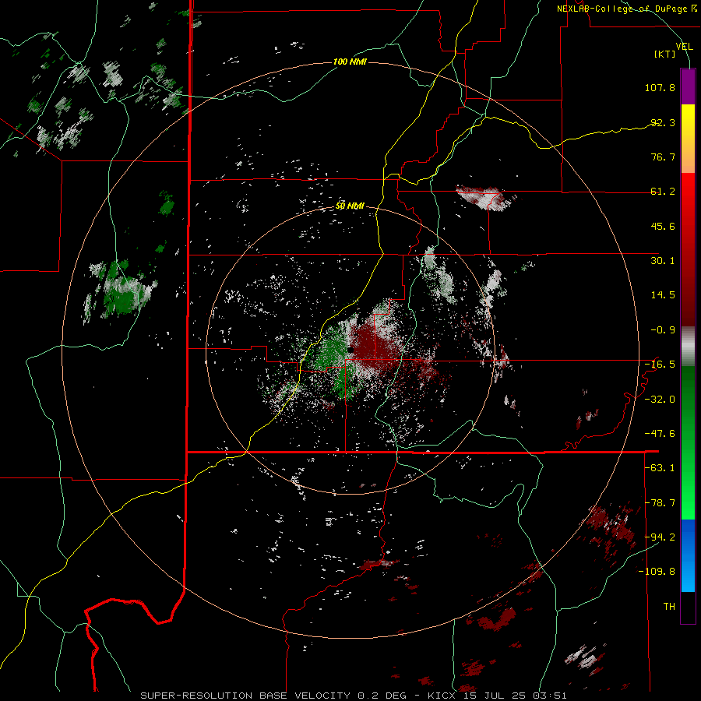Click the -32.0 legend value
701x701 pixels.
pyautogui.click(x=660, y=400)
